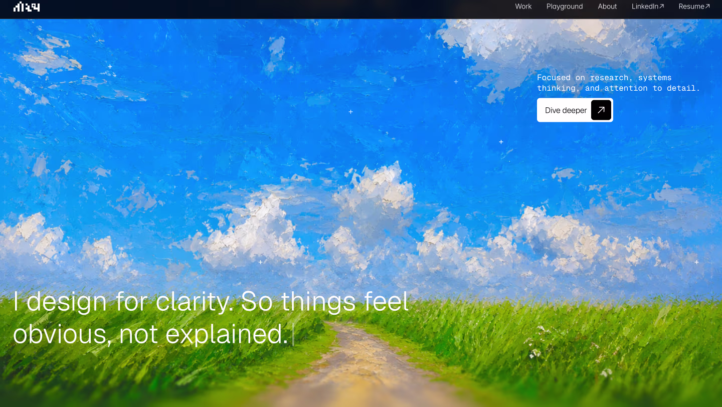This screenshot has width=722, height=407.
Task: Click the black arrow icon in Dive deeper
Action: tap(601, 110)
